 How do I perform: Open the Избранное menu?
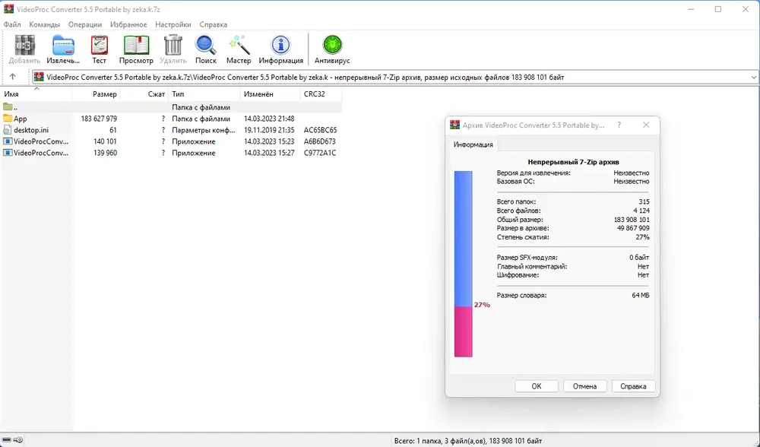(128, 24)
